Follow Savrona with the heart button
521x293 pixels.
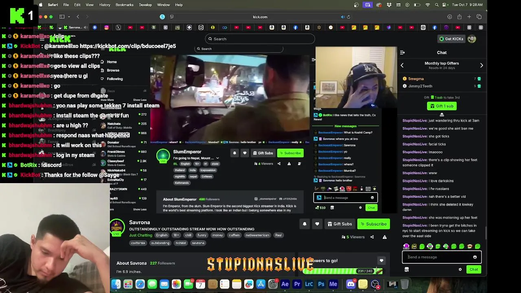pos(317,224)
